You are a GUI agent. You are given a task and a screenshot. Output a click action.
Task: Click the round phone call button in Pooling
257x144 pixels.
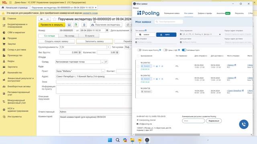[x=244, y=124]
